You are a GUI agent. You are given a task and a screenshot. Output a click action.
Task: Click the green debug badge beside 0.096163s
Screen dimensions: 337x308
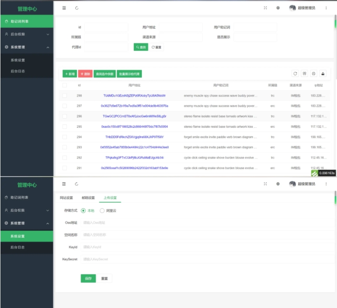(314, 173)
